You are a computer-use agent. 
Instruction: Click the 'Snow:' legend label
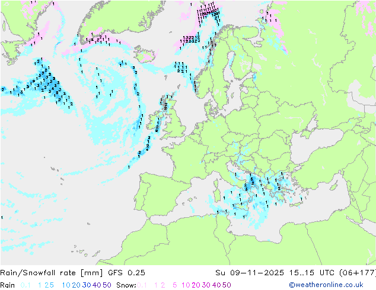(x=126, y=285)
